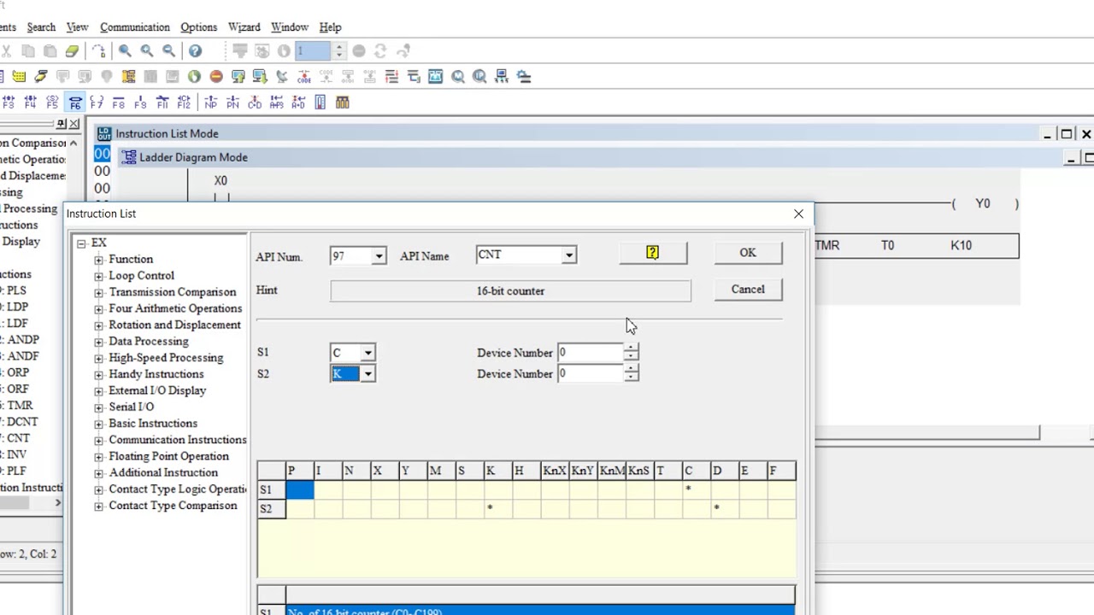Click the download-to-PLC monitor icon with green down arrow

[x=260, y=77]
